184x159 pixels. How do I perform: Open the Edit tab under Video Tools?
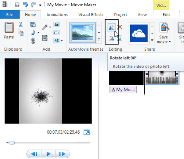pos(166,15)
